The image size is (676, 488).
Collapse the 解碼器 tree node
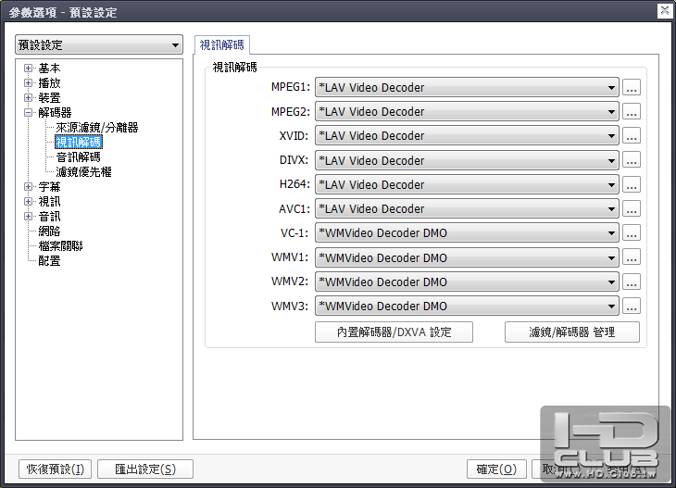point(28,113)
